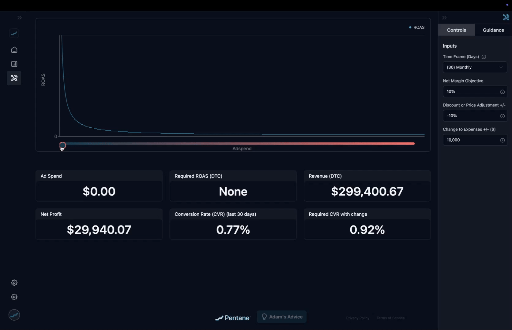Image resolution: width=512 pixels, height=330 pixels.
Task: Open the (30) Monthly time frame dropdown
Action: pos(475,67)
